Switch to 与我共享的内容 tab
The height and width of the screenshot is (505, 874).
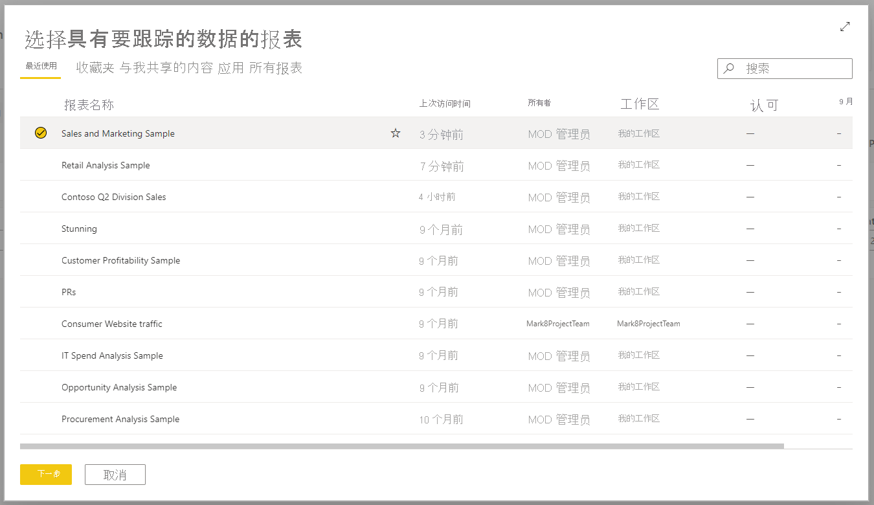coord(166,68)
